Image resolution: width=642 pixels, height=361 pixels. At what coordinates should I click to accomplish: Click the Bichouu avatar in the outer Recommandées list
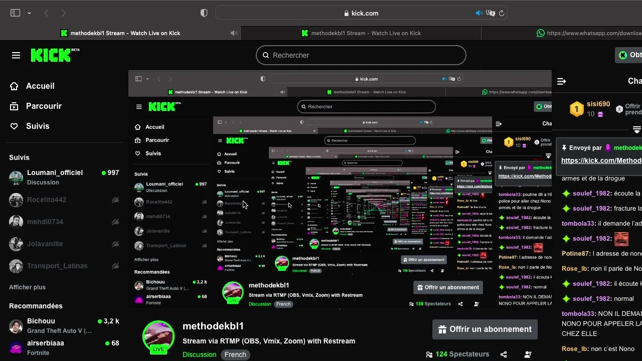coord(16,326)
